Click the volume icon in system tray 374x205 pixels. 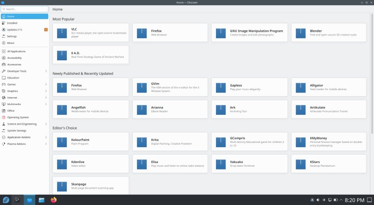[x=318, y=200]
